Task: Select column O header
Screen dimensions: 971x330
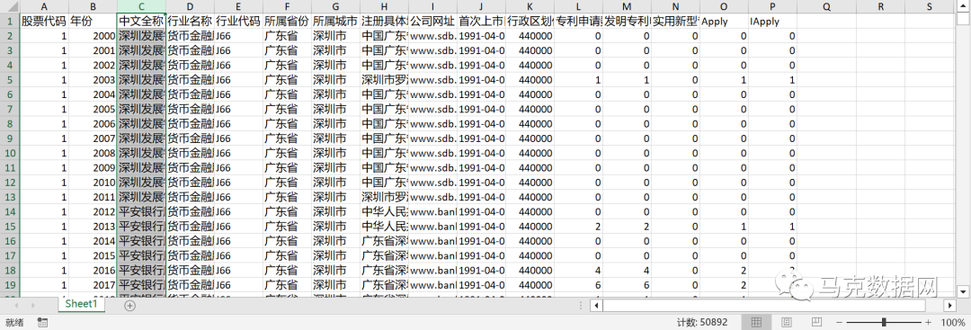Action: click(724, 6)
